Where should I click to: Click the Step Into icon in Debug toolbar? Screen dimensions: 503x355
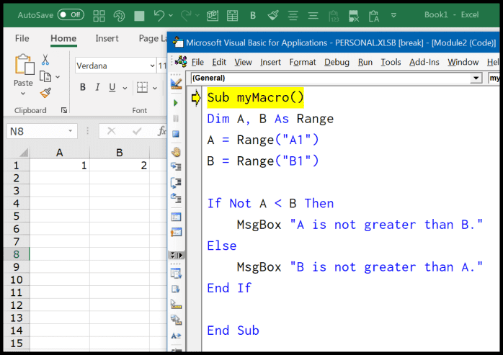176,167
